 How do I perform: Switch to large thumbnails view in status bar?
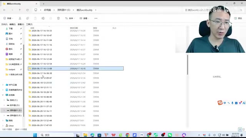pyautogui.click(x=243, y=130)
